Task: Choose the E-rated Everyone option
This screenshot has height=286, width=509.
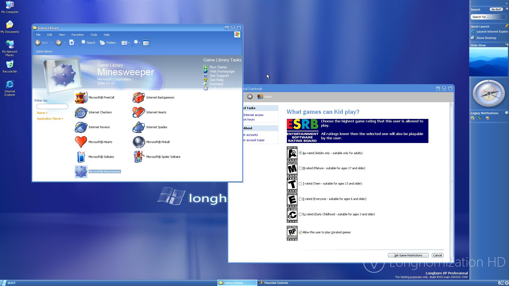Action: coord(300,199)
